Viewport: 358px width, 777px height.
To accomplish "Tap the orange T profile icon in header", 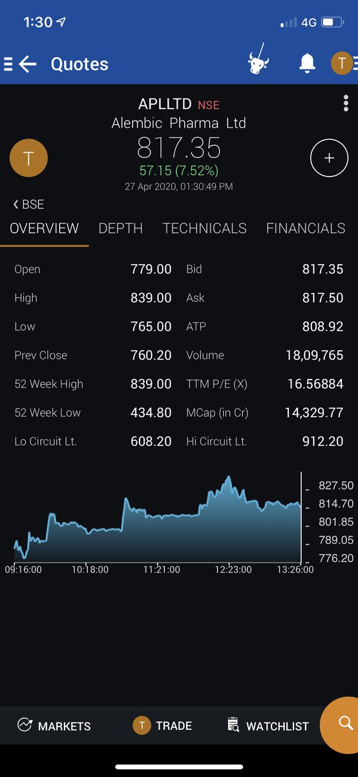I will pyautogui.click(x=341, y=63).
